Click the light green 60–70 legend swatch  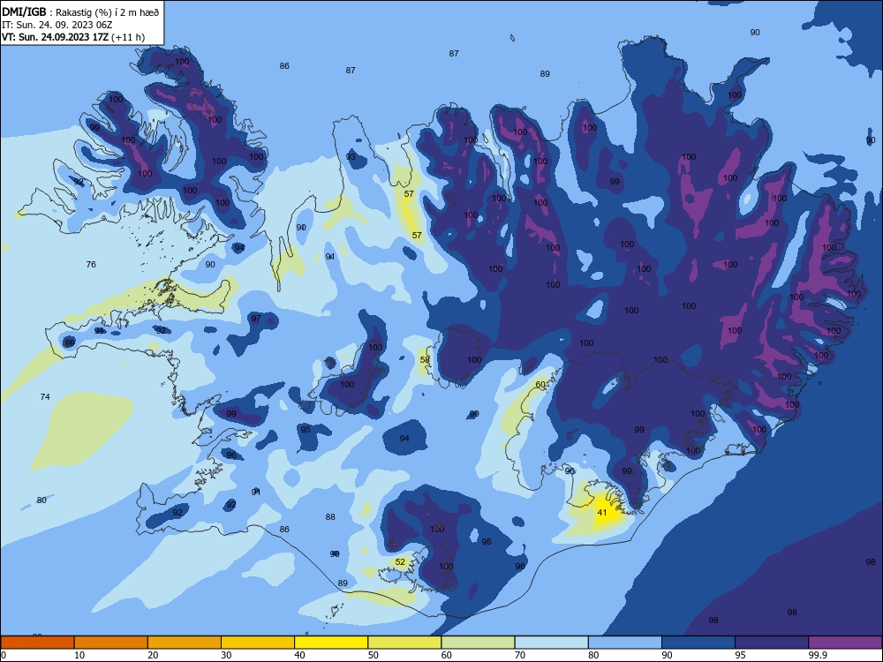coord(478,643)
